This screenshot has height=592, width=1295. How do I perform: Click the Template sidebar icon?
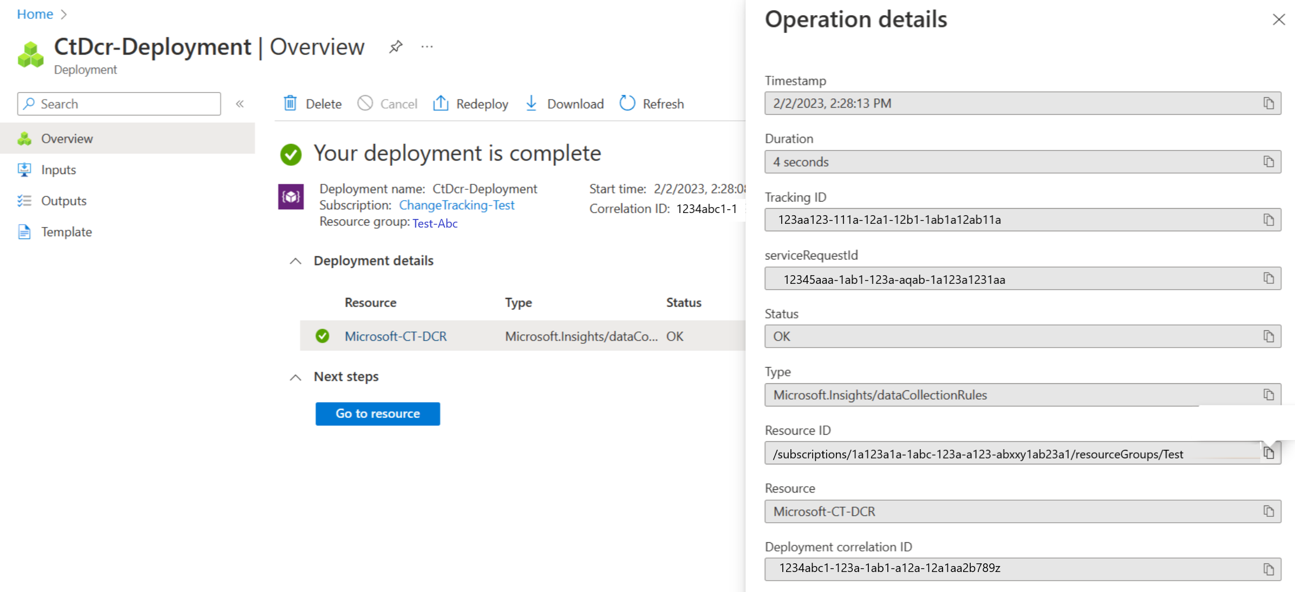[24, 232]
